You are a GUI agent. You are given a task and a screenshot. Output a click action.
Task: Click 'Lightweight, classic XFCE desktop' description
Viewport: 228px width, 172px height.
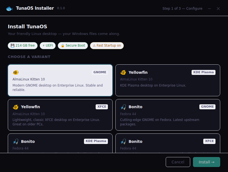pos(56,122)
